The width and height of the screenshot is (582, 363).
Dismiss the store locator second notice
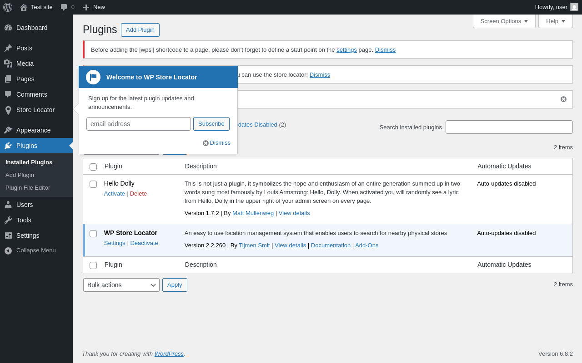pos(320,74)
